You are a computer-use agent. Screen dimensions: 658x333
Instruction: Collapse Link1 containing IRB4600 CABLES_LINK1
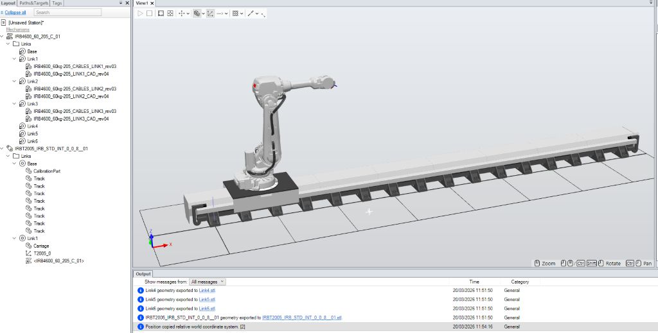click(x=14, y=59)
